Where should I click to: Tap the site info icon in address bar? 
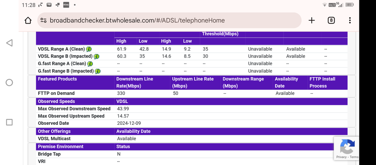[44, 20]
